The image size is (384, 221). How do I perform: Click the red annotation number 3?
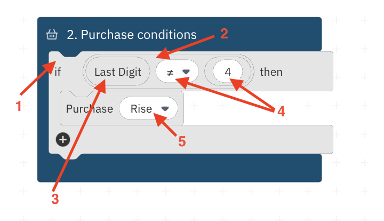(55, 199)
